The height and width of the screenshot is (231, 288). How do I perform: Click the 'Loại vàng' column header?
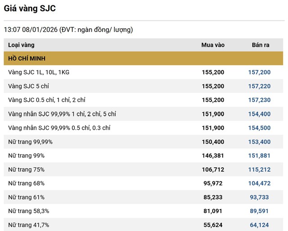pyautogui.click(x=21, y=45)
